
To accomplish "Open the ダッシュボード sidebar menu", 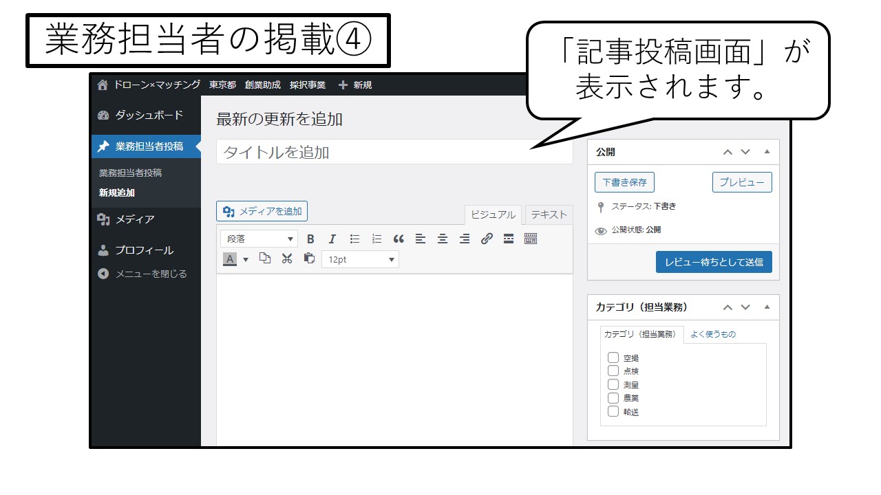I will 146,115.
